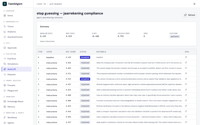Click the Simulations chat icon
This screenshot has width=200, height=125.
click(5, 64)
